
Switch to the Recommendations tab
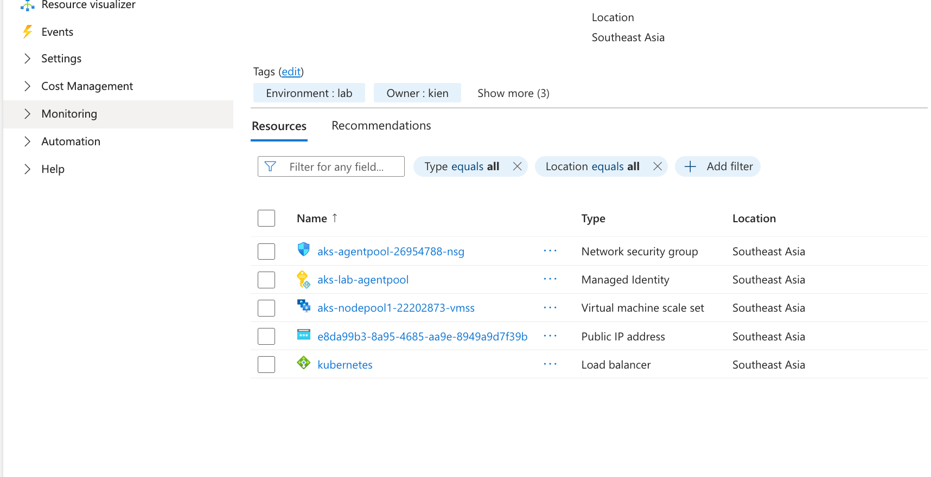[381, 126]
